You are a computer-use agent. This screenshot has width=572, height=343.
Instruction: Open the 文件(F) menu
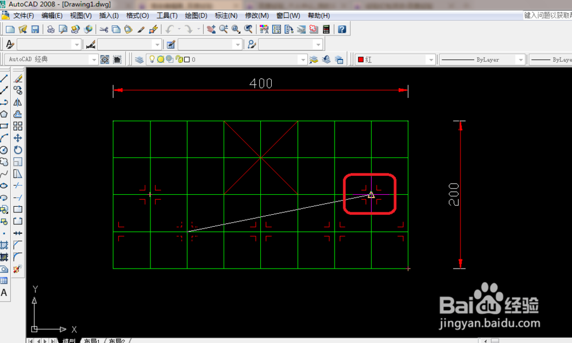[x=23, y=15]
